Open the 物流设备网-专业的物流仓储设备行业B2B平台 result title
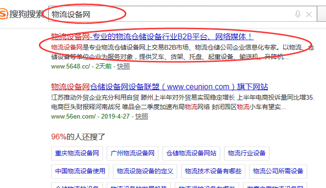This screenshot has height=188, width=326. (152, 37)
